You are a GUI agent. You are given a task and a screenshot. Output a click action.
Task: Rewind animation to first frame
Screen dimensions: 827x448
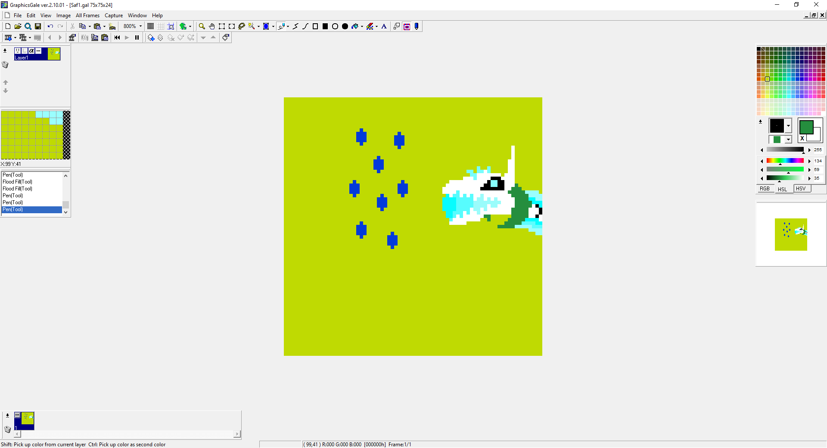click(117, 37)
